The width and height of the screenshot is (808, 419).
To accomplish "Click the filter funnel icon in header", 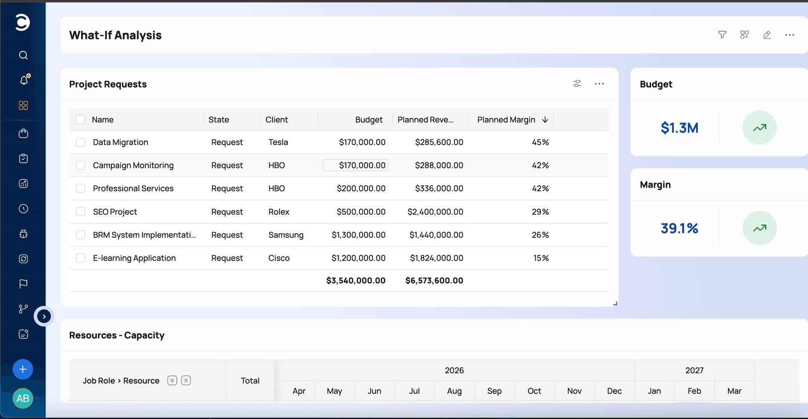I will (x=722, y=35).
